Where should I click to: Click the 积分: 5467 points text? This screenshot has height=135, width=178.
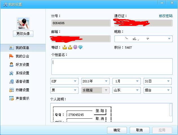click(x=123, y=48)
